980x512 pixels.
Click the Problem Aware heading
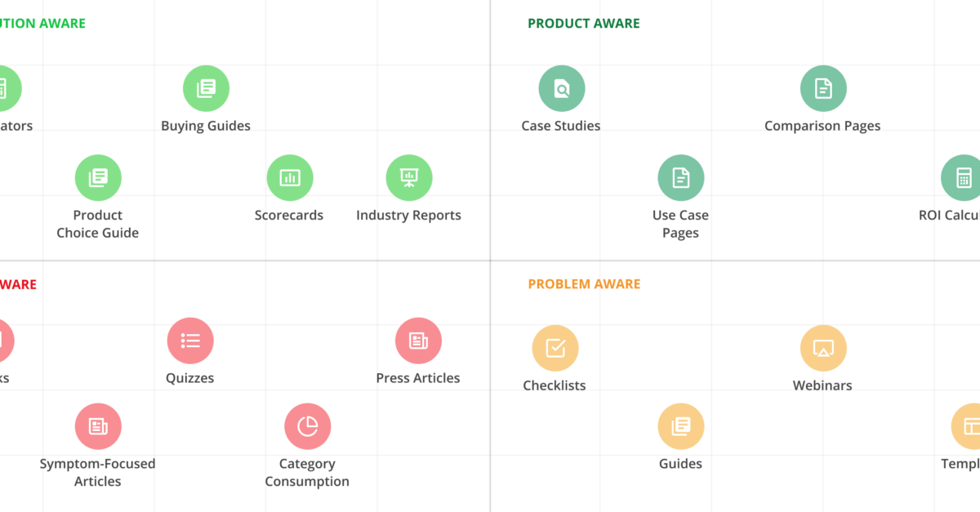pos(584,284)
